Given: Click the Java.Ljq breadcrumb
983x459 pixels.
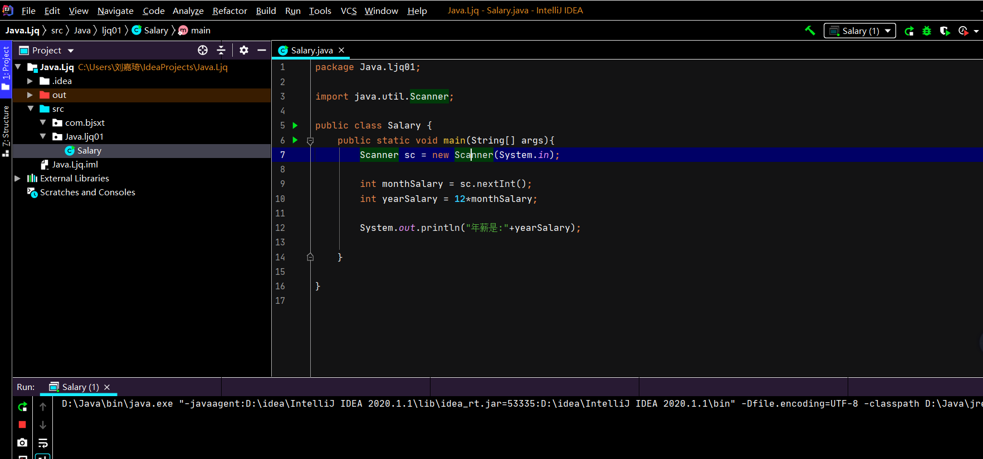Looking at the screenshot, I should click(x=22, y=31).
